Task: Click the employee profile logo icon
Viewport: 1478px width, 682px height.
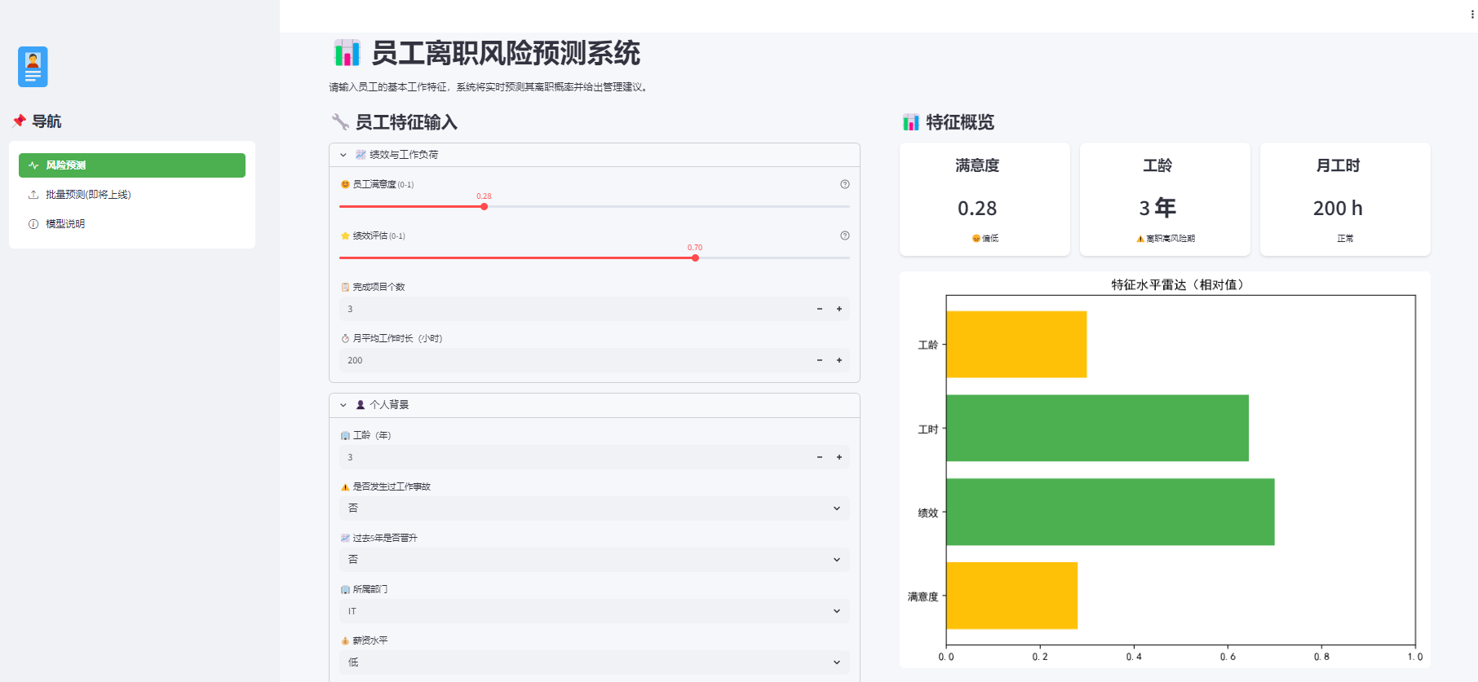Action: [x=33, y=67]
